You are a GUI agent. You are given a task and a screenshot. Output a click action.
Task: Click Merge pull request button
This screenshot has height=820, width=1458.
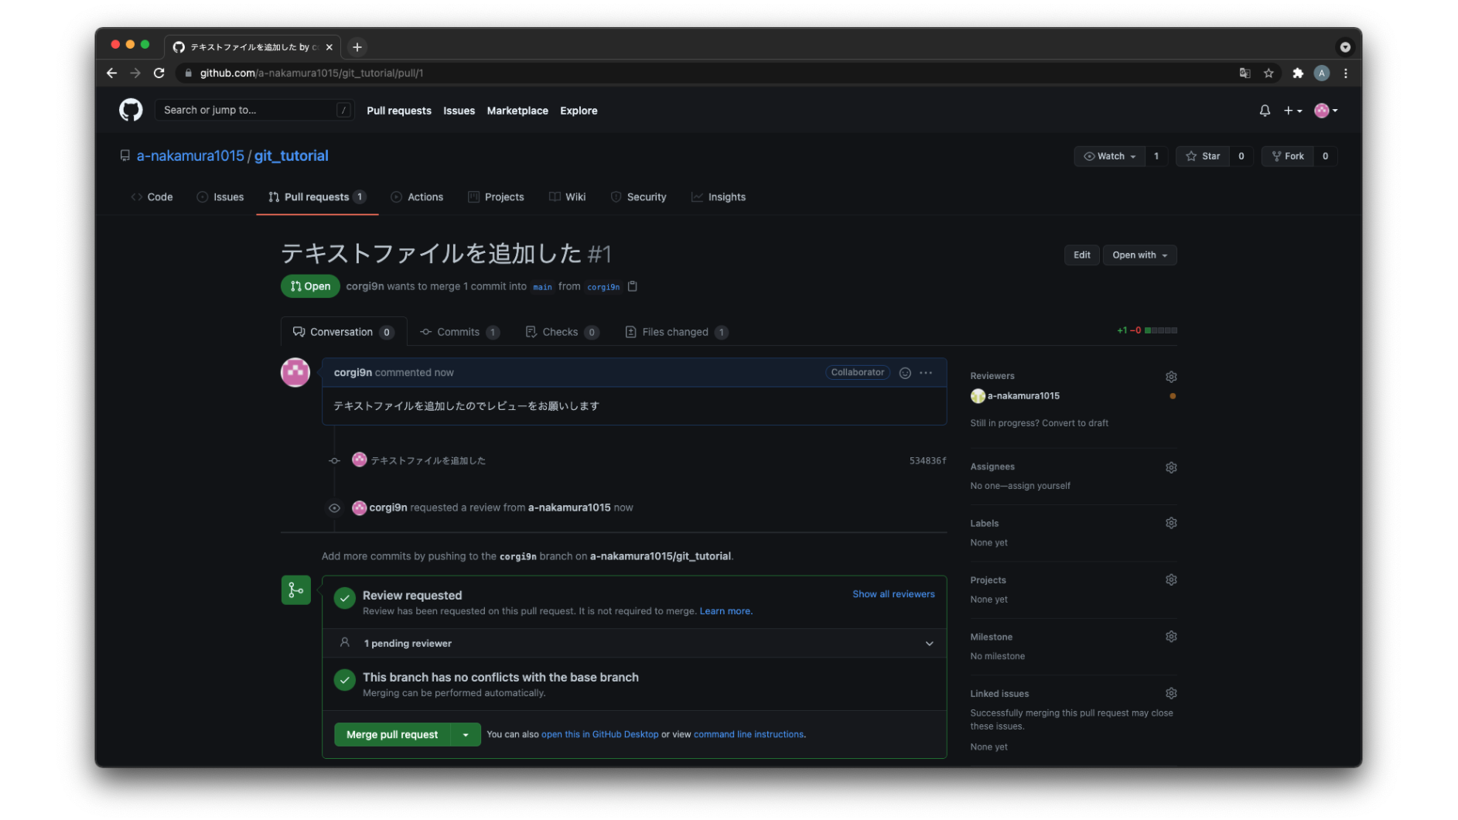click(x=392, y=735)
